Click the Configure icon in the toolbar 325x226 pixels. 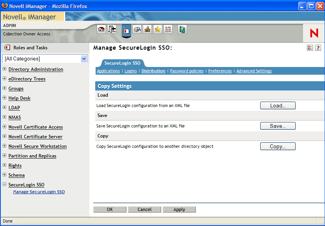147,29
